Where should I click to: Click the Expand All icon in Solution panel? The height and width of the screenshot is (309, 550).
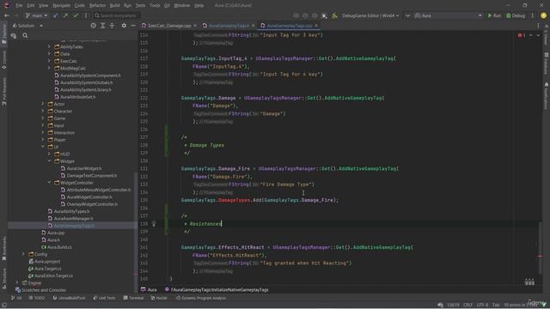(x=103, y=26)
